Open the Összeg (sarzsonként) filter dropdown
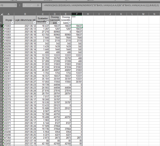The width and height of the screenshot is (160, 146). [x=59, y=23]
